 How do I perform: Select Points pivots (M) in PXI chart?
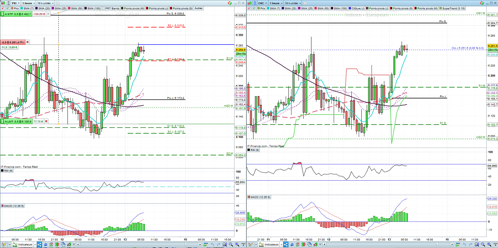[x=133, y=8]
